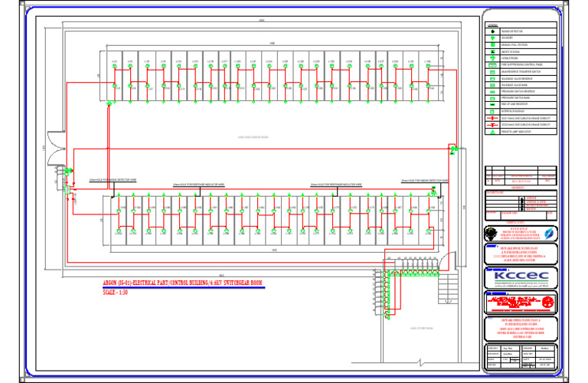Select the solenoid valve main legend symbol
This screenshot has height=383, width=588.
[493, 85]
